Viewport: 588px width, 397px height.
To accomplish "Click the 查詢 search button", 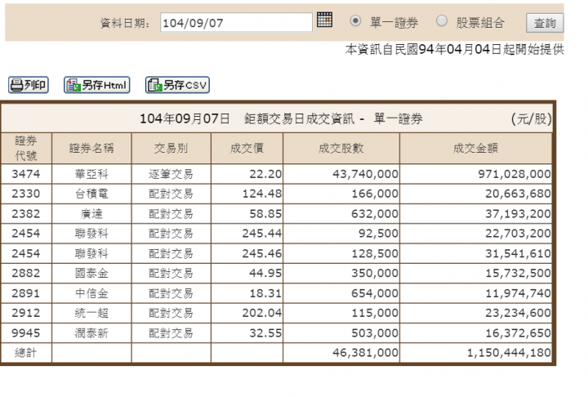I will click(x=545, y=23).
